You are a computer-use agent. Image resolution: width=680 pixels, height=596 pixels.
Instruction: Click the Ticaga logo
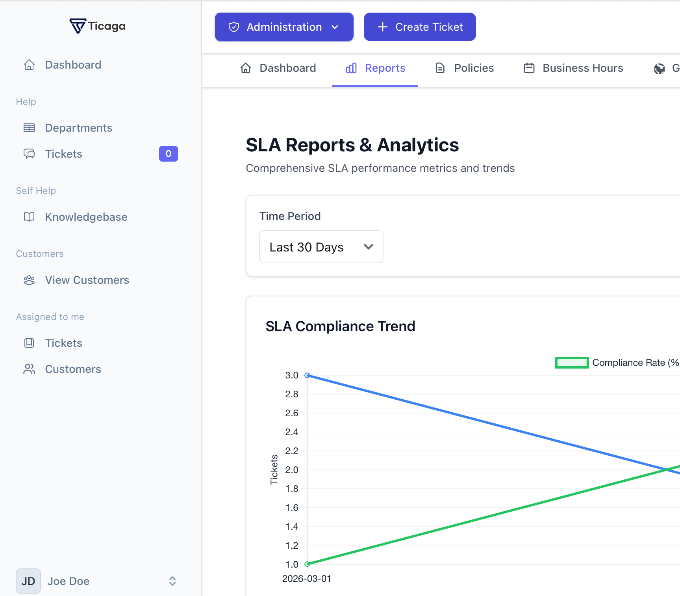point(97,26)
